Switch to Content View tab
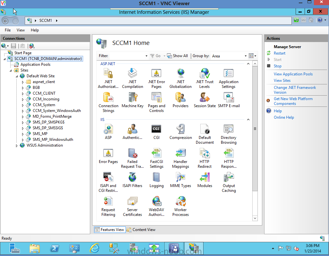This screenshot has width=329, height=256. pos(141,230)
